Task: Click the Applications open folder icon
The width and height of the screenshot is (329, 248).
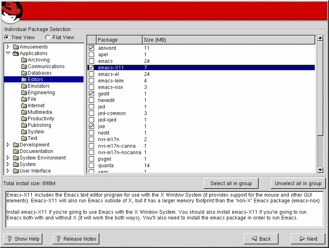Action: 16,53
